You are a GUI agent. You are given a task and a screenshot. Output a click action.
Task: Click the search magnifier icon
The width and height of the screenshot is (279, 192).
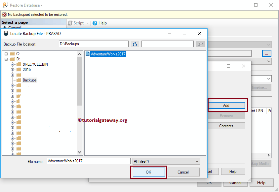pyautogui.click(x=200, y=44)
